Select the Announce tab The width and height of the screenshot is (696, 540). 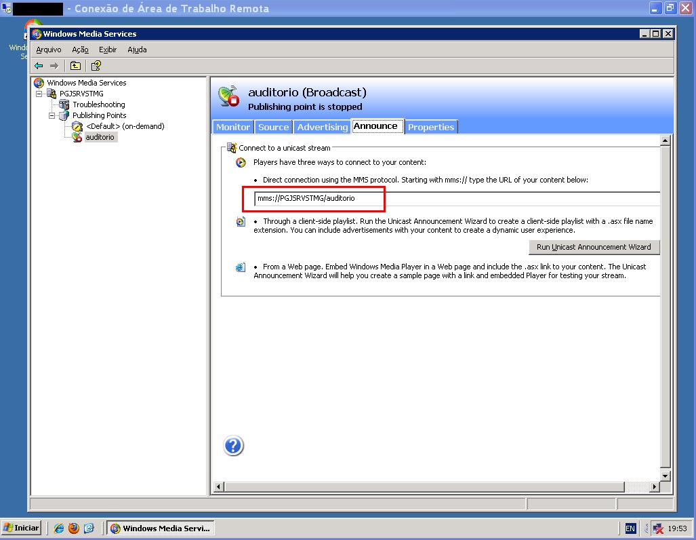coord(377,126)
